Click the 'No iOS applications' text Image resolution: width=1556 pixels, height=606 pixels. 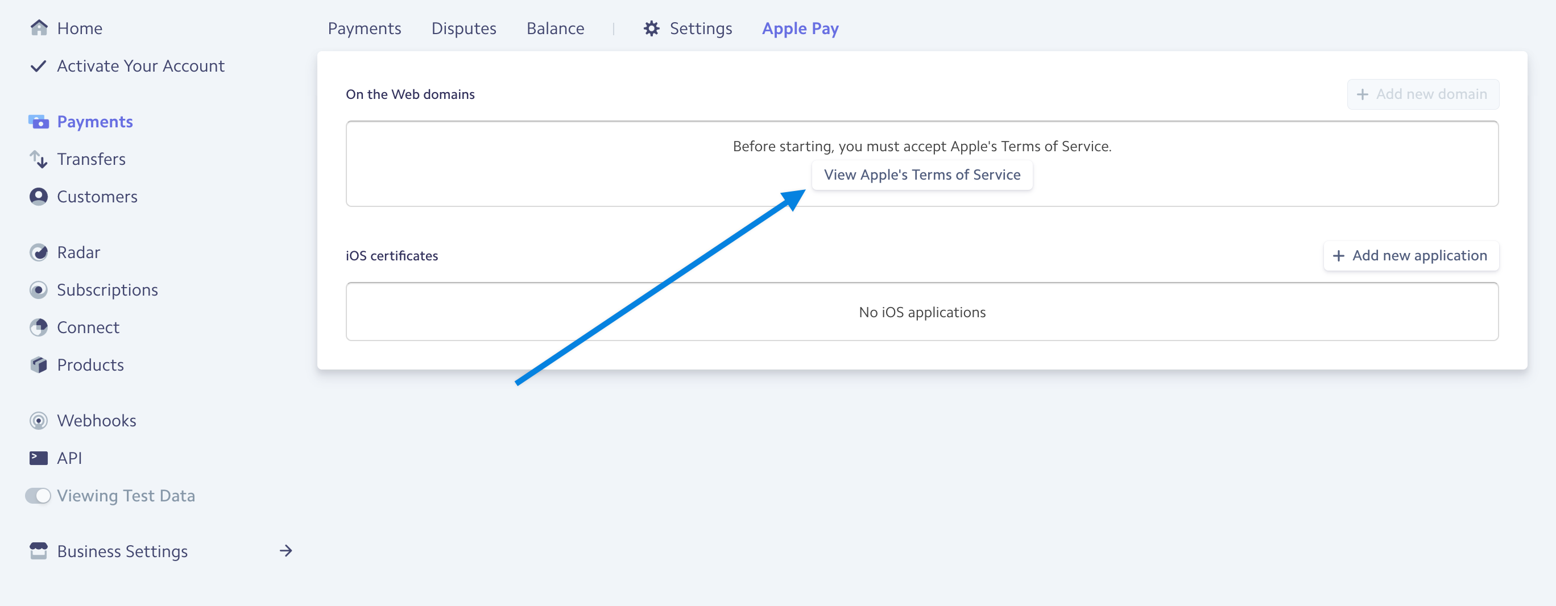pyautogui.click(x=922, y=312)
